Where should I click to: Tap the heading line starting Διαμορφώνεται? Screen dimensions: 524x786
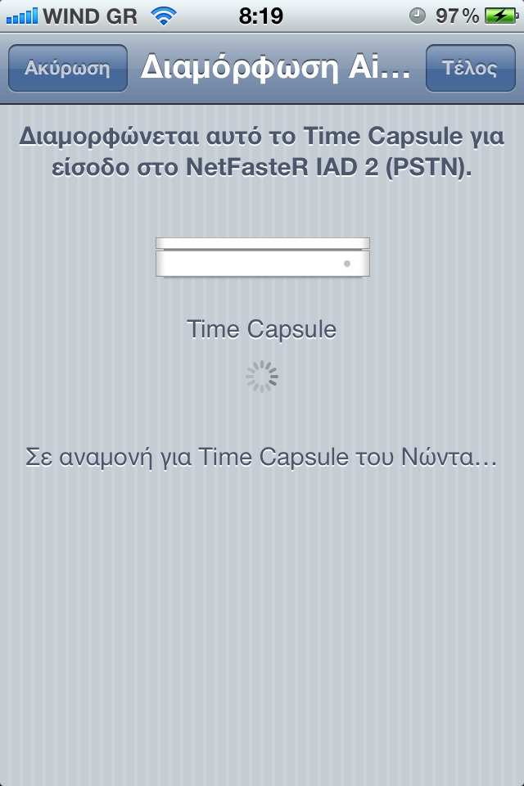pos(261,137)
